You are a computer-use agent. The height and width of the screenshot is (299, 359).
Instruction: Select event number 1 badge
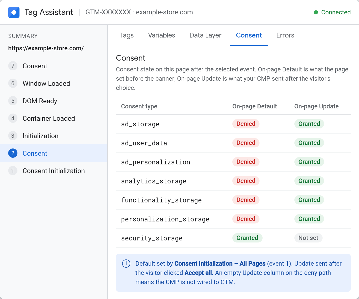click(x=13, y=171)
